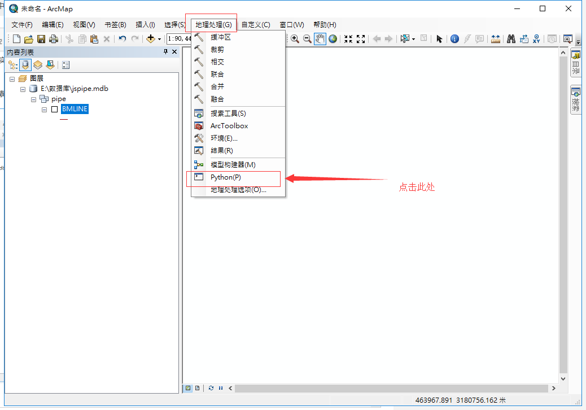Collapse the 图层 tree node

coord(12,79)
